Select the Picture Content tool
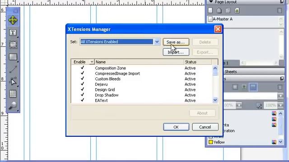Viewport: 289px width, 162px height. click(x=13, y=45)
